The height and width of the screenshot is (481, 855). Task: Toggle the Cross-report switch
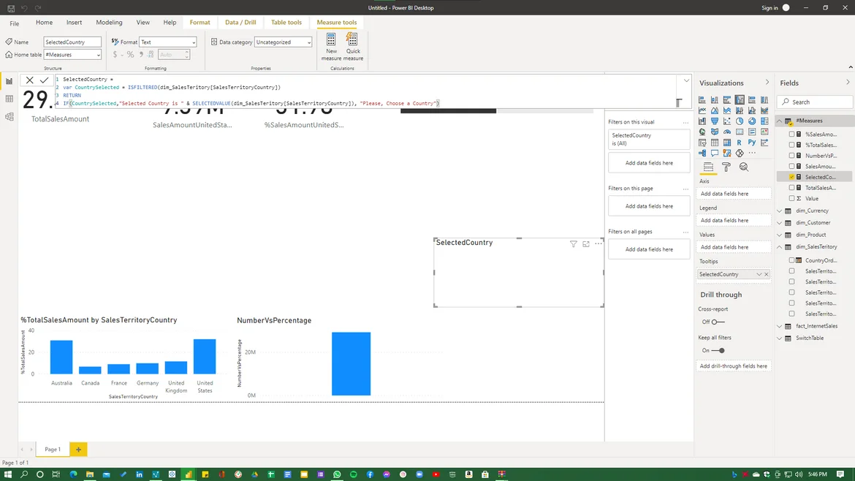coord(718,322)
